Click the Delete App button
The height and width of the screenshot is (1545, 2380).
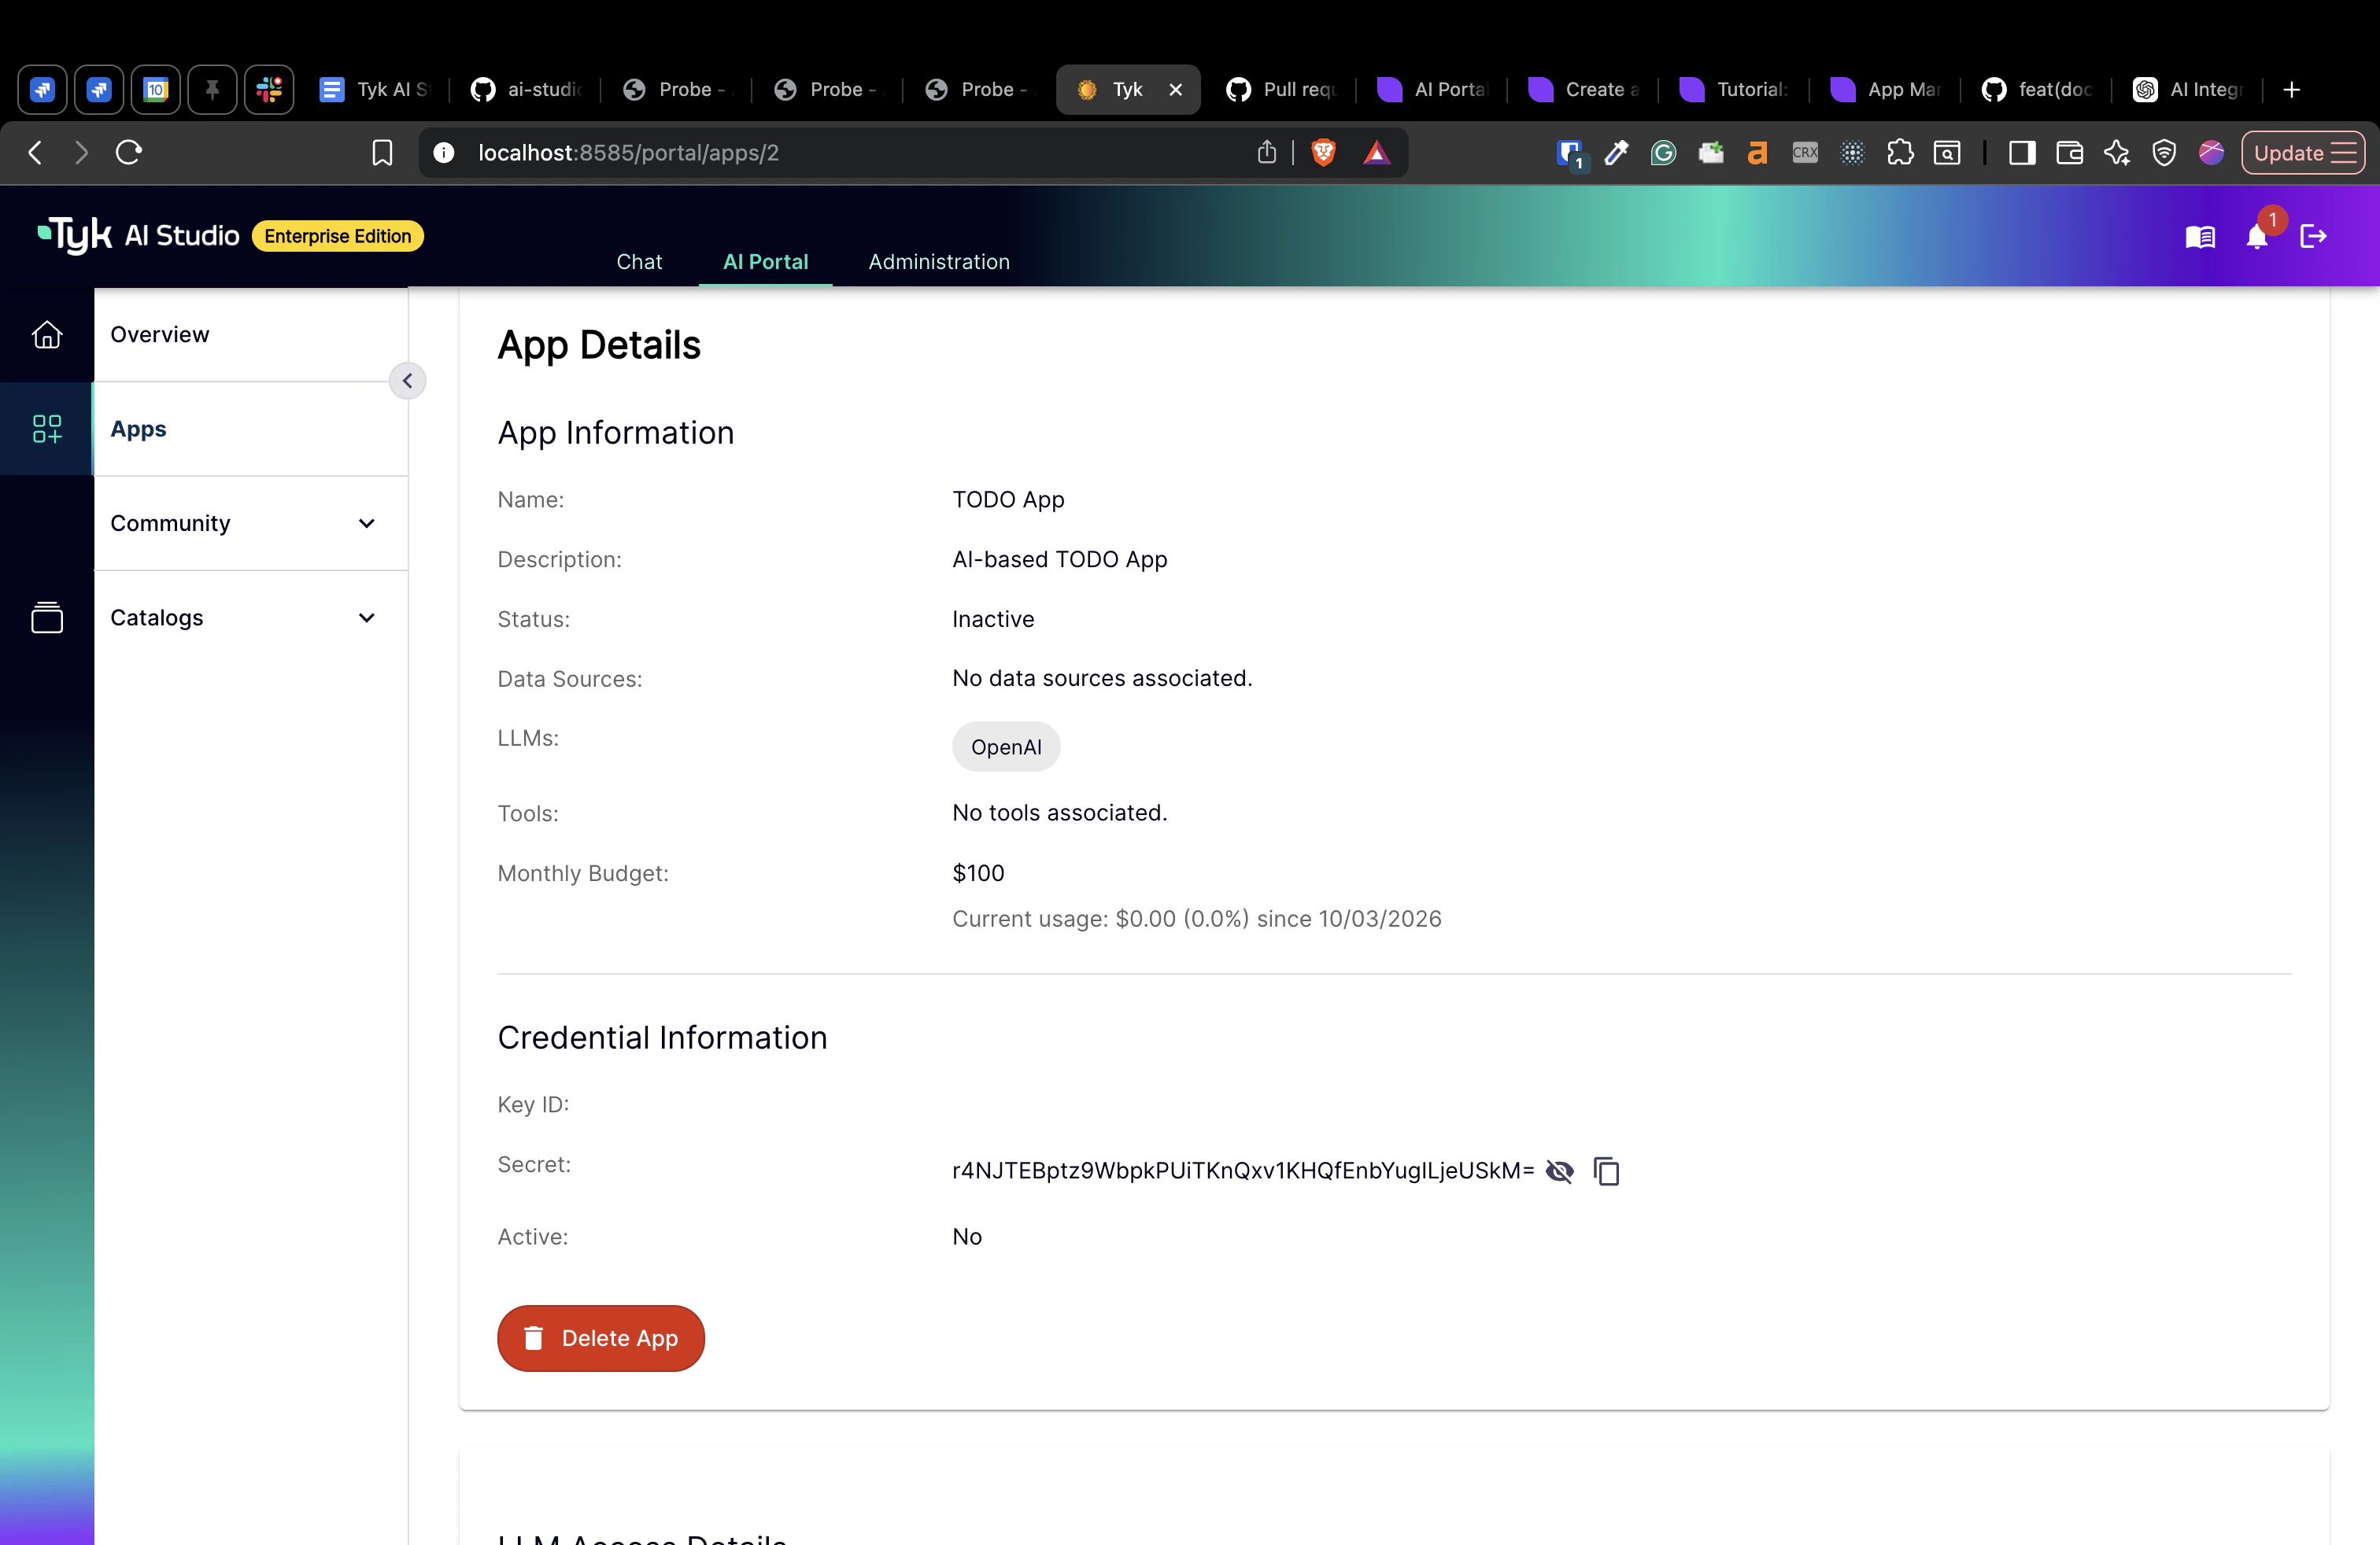click(x=600, y=1338)
